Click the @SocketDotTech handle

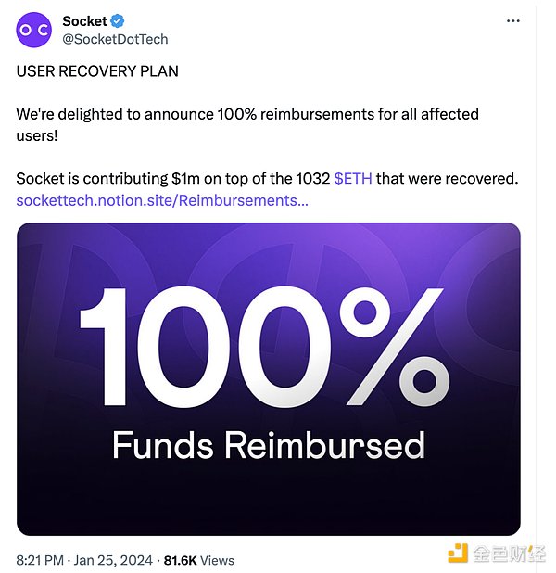tap(115, 39)
